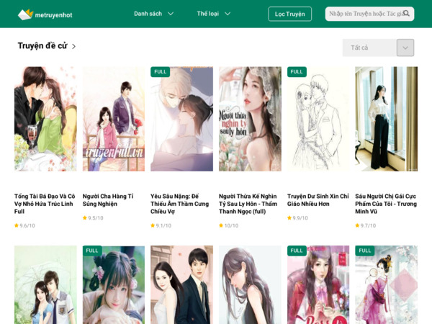Open the Danh sách dropdown menu
Viewport: 432px width, 324px height.
[153, 14]
